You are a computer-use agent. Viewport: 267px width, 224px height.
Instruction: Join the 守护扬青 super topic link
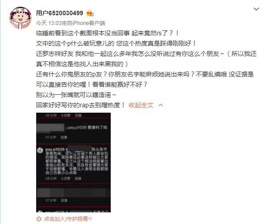click(66, 219)
